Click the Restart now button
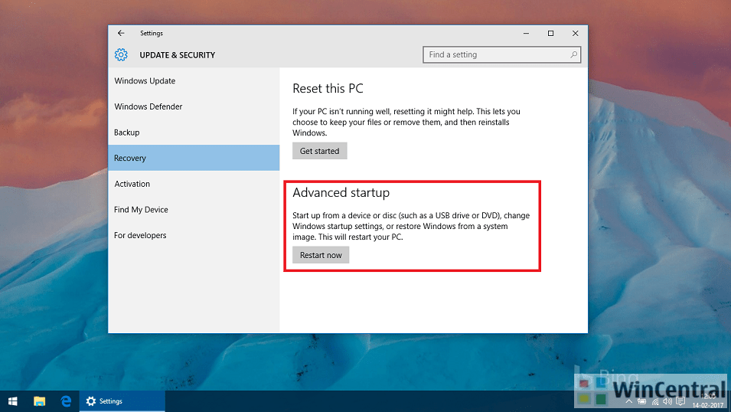 coord(321,255)
